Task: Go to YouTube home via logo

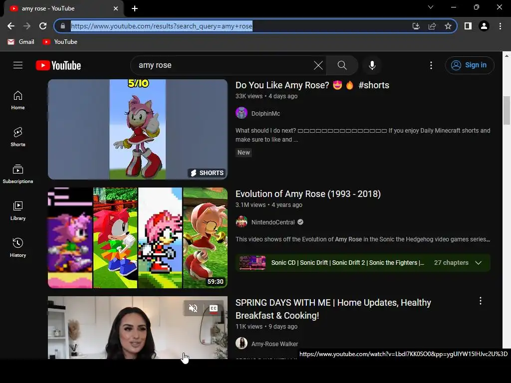Action: tap(58, 65)
